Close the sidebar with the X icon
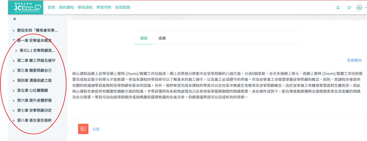The width and height of the screenshot is (367, 141). pos(14,19)
